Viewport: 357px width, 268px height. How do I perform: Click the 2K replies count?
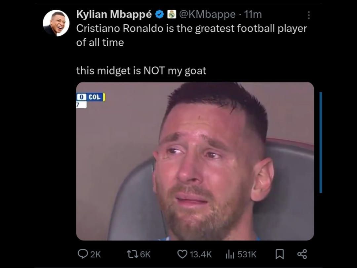click(x=96, y=254)
